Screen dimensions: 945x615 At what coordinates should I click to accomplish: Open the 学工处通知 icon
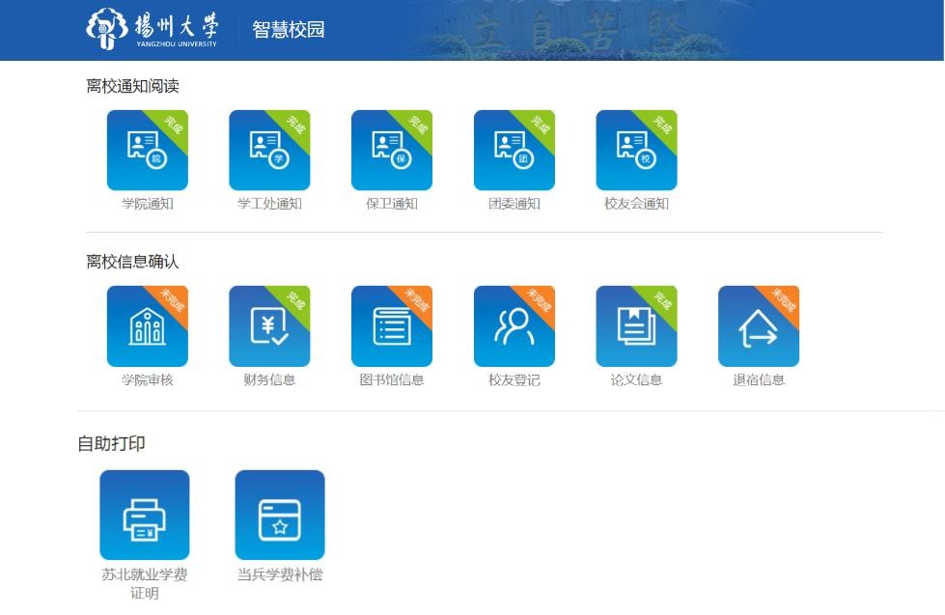[269, 150]
